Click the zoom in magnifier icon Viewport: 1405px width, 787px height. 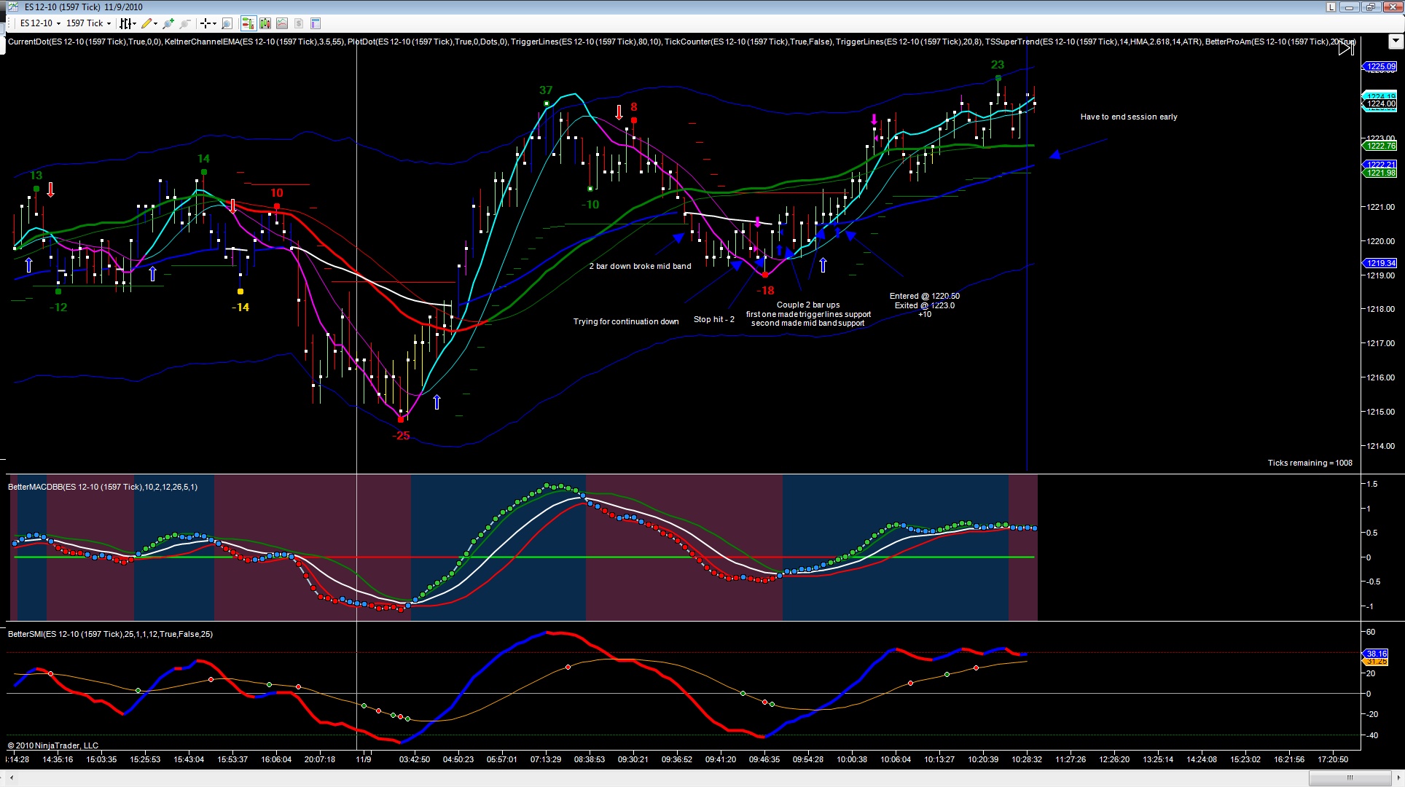(169, 23)
